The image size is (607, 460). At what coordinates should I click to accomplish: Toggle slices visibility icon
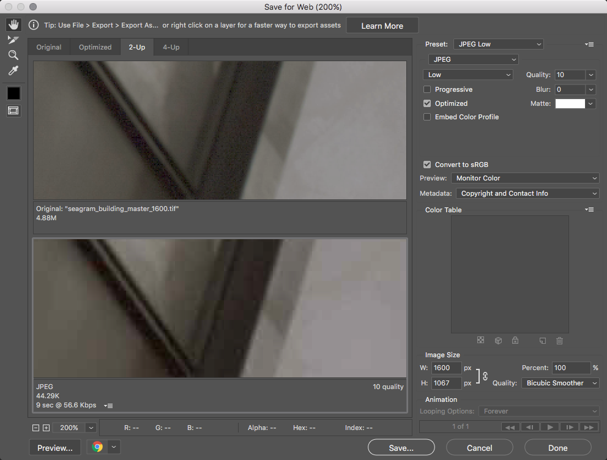[13, 111]
